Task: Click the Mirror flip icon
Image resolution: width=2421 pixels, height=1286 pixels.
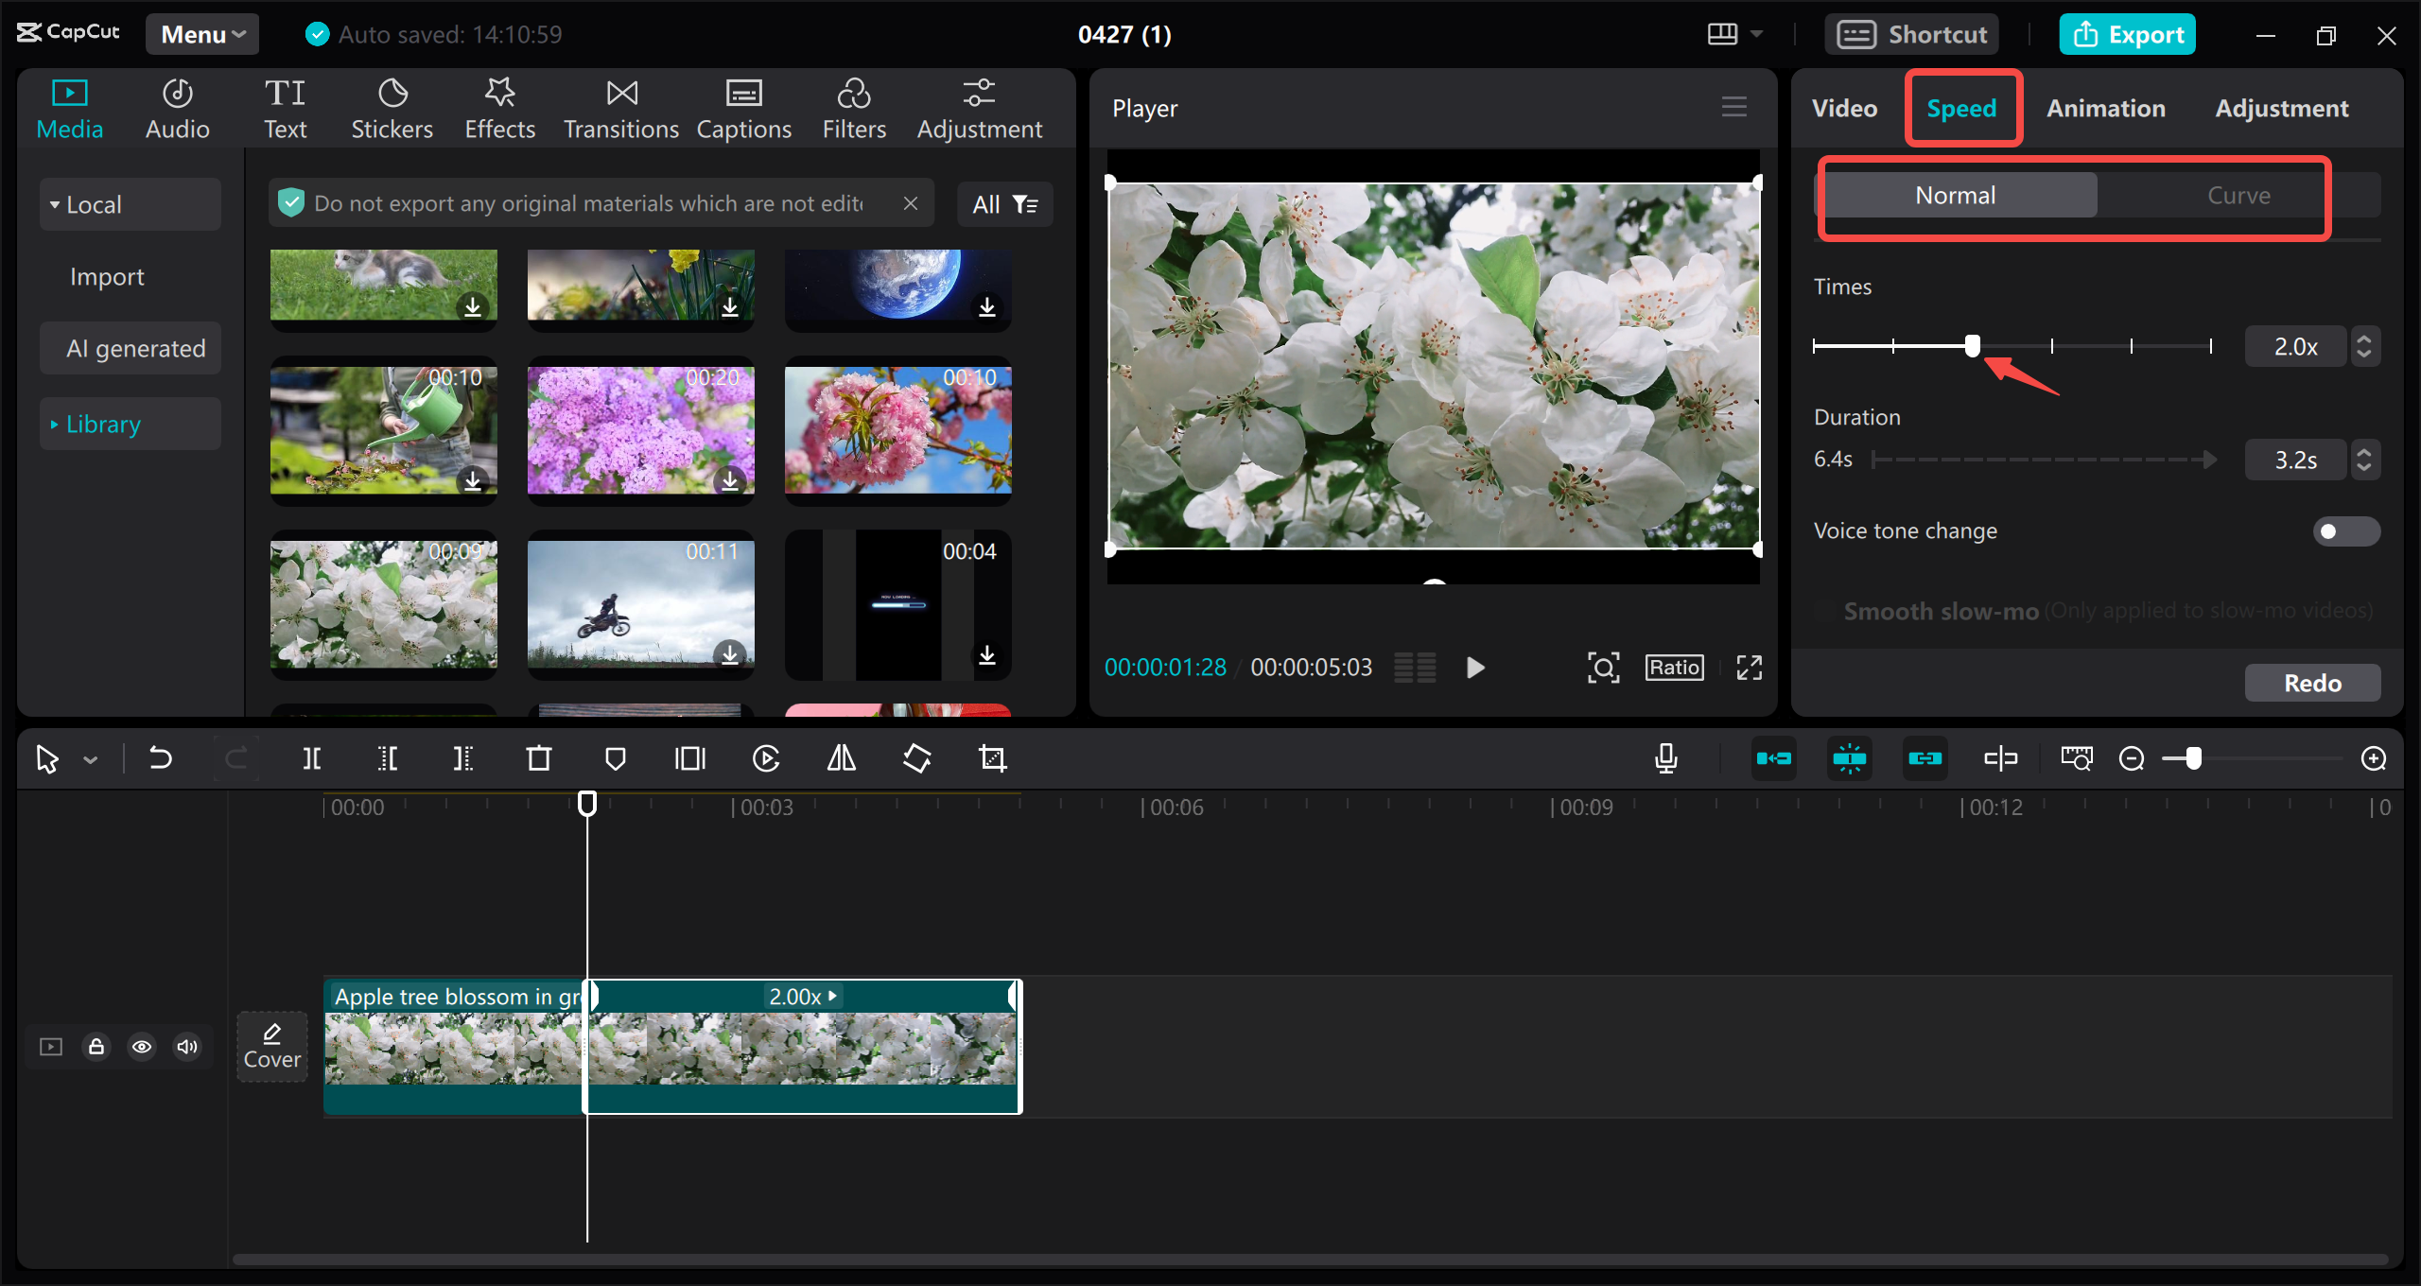Action: click(842, 758)
